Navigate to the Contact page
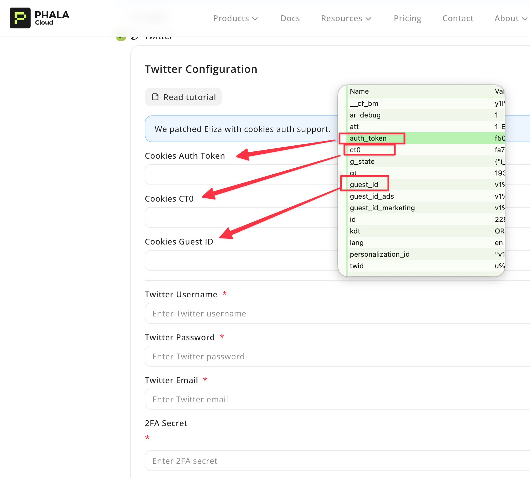 tap(458, 18)
